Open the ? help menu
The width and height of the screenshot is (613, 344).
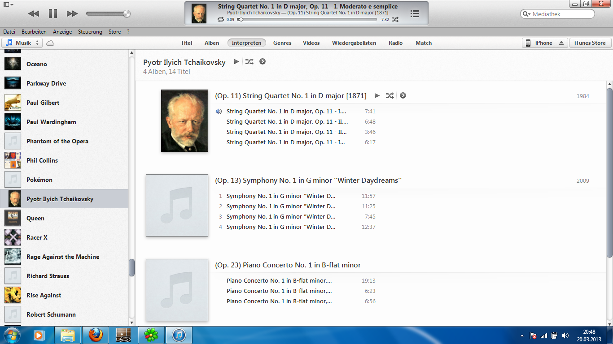(128, 32)
